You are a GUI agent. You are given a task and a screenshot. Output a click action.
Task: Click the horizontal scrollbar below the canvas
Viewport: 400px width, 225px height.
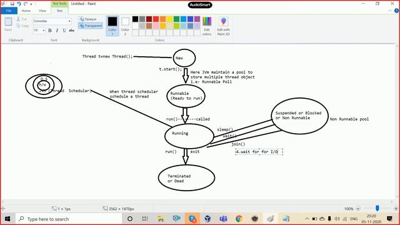(197, 201)
